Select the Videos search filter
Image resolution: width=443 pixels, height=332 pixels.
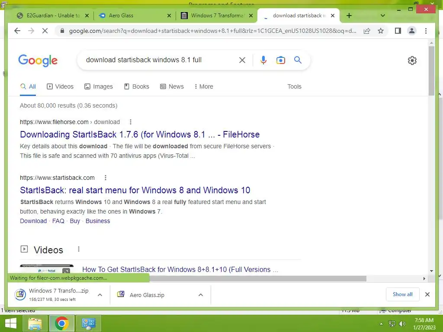pyautogui.click(x=60, y=86)
